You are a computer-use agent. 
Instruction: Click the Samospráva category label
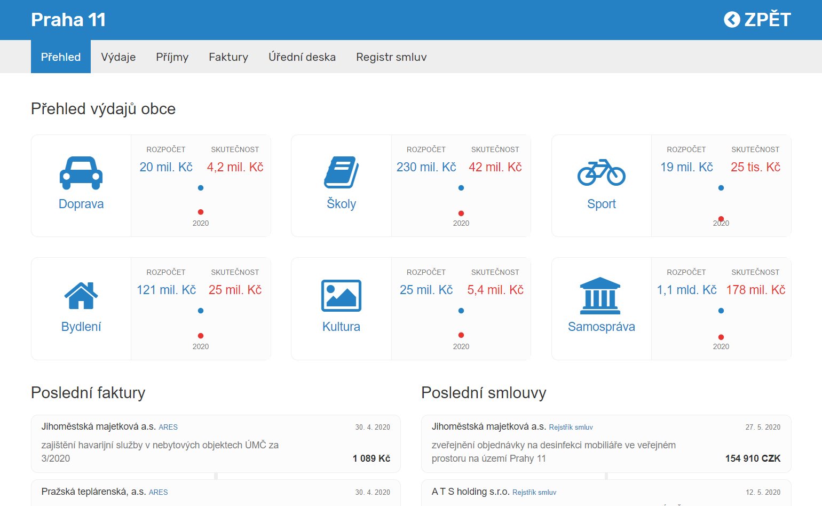[x=601, y=327]
